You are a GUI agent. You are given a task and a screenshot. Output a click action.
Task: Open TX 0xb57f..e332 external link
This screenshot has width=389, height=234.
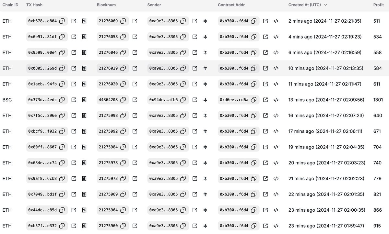pyautogui.click(x=74, y=226)
